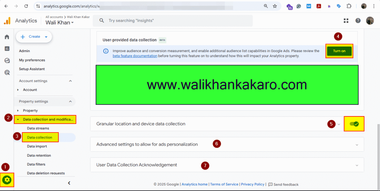The image size is (380, 191).
Task: Open Privacy Policy link
Action: point(252,184)
